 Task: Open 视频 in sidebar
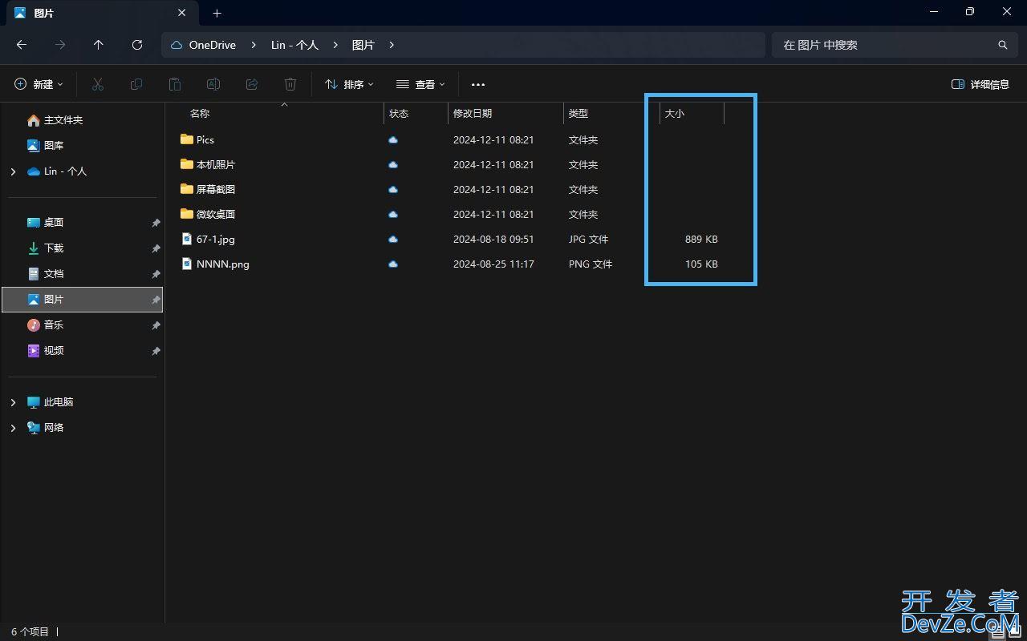tap(54, 351)
